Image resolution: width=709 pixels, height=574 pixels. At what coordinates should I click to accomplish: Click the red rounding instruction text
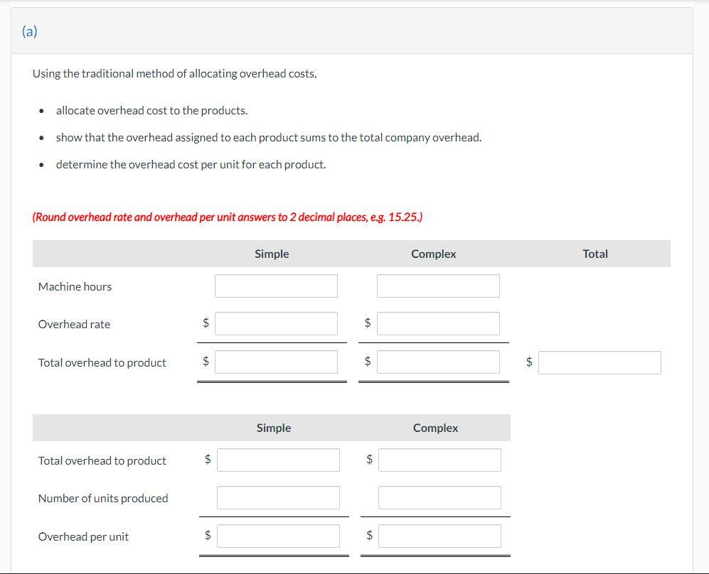point(228,217)
